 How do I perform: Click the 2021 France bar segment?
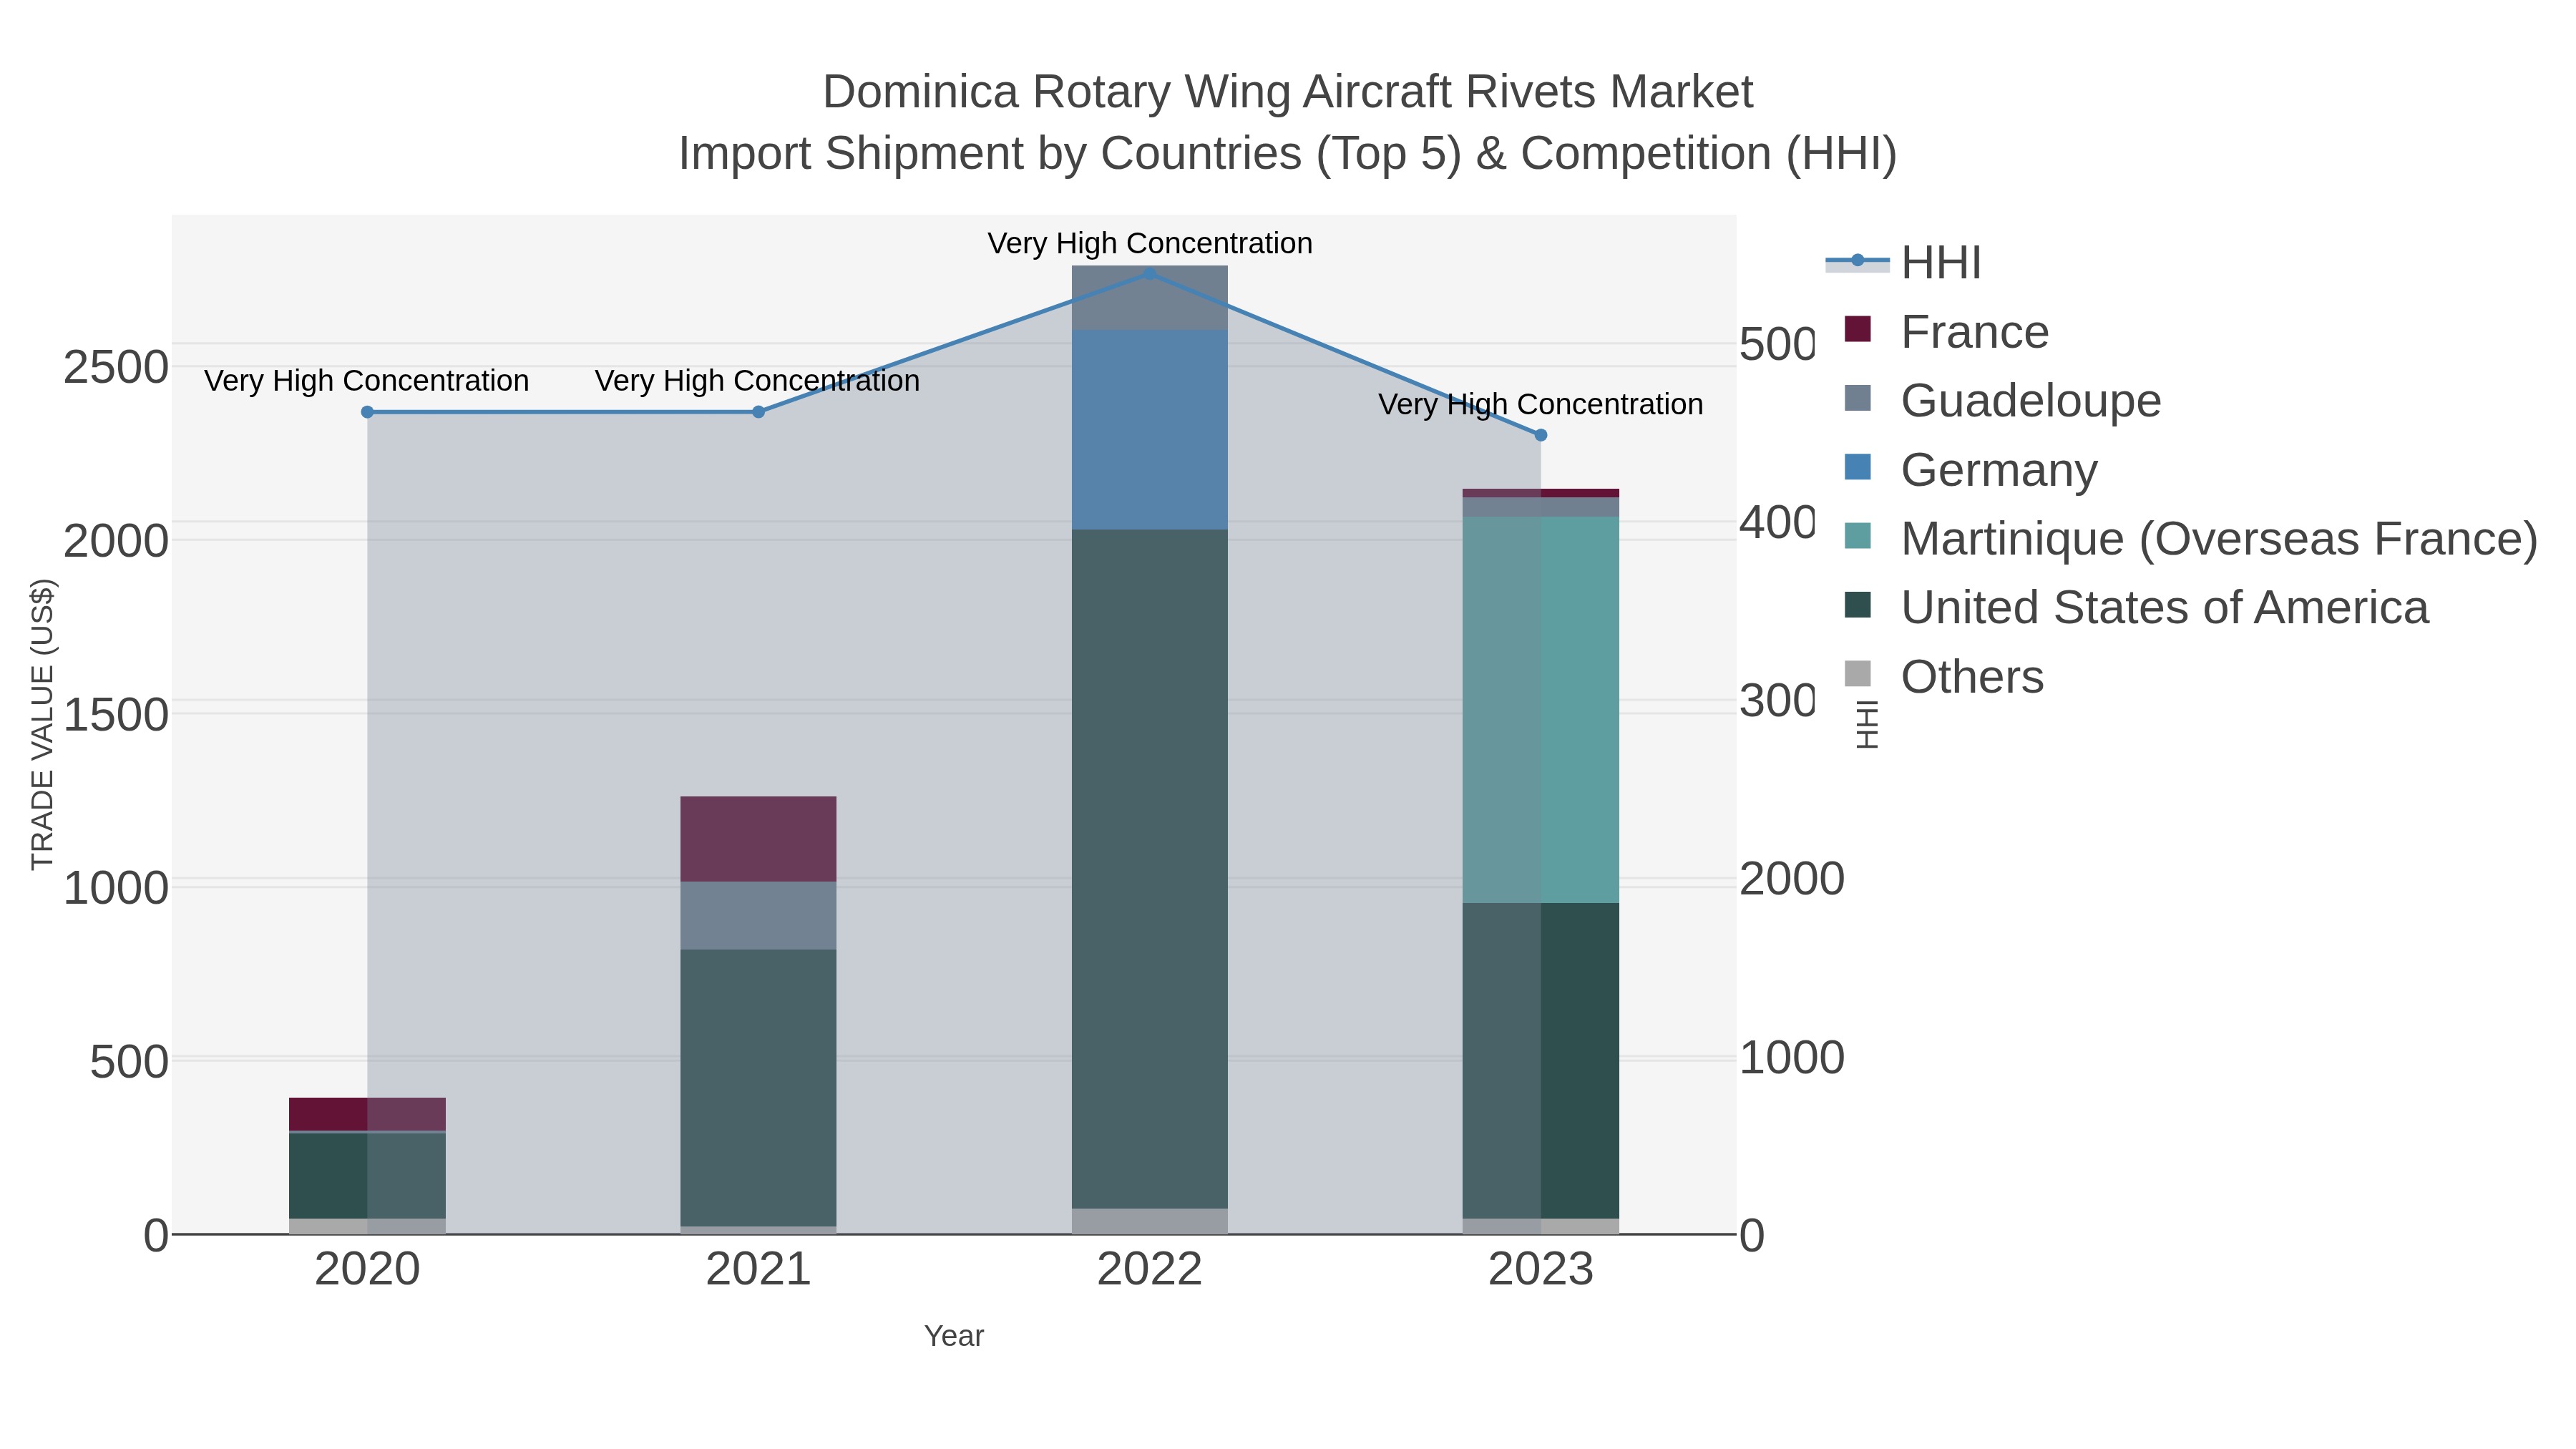pos(758,839)
